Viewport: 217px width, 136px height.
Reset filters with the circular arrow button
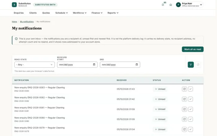(x=198, y=65)
